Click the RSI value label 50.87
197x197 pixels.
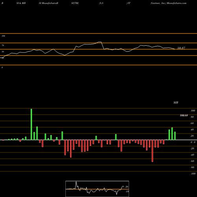181,48
